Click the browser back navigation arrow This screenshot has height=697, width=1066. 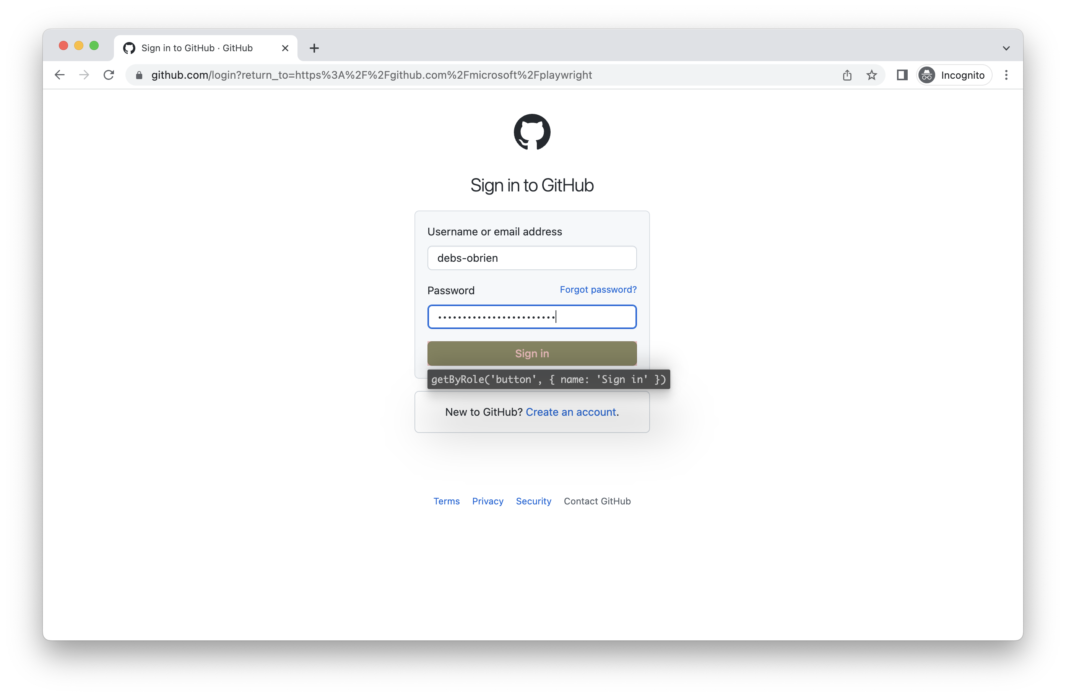click(60, 75)
